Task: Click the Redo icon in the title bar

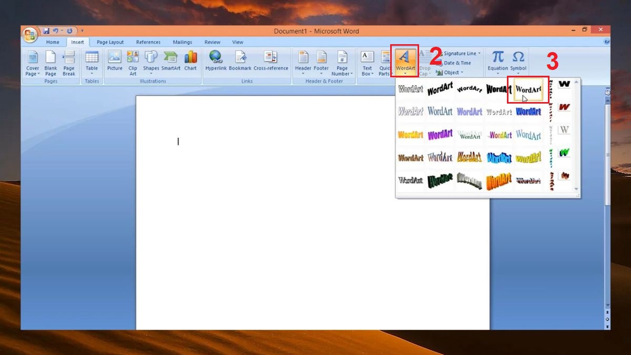Action: click(69, 31)
